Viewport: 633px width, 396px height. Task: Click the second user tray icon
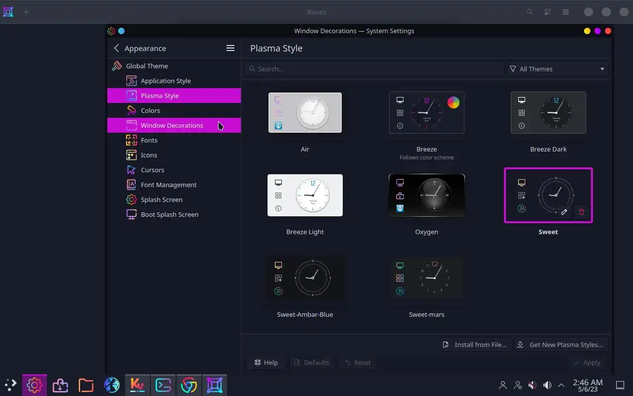(x=518, y=385)
